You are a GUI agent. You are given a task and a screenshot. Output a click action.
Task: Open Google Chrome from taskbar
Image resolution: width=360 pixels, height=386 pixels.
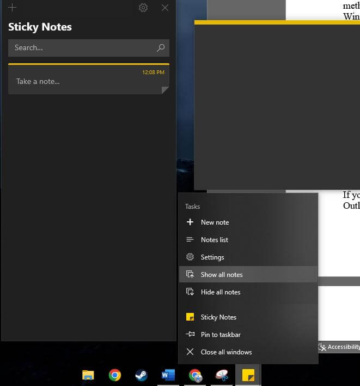115,375
